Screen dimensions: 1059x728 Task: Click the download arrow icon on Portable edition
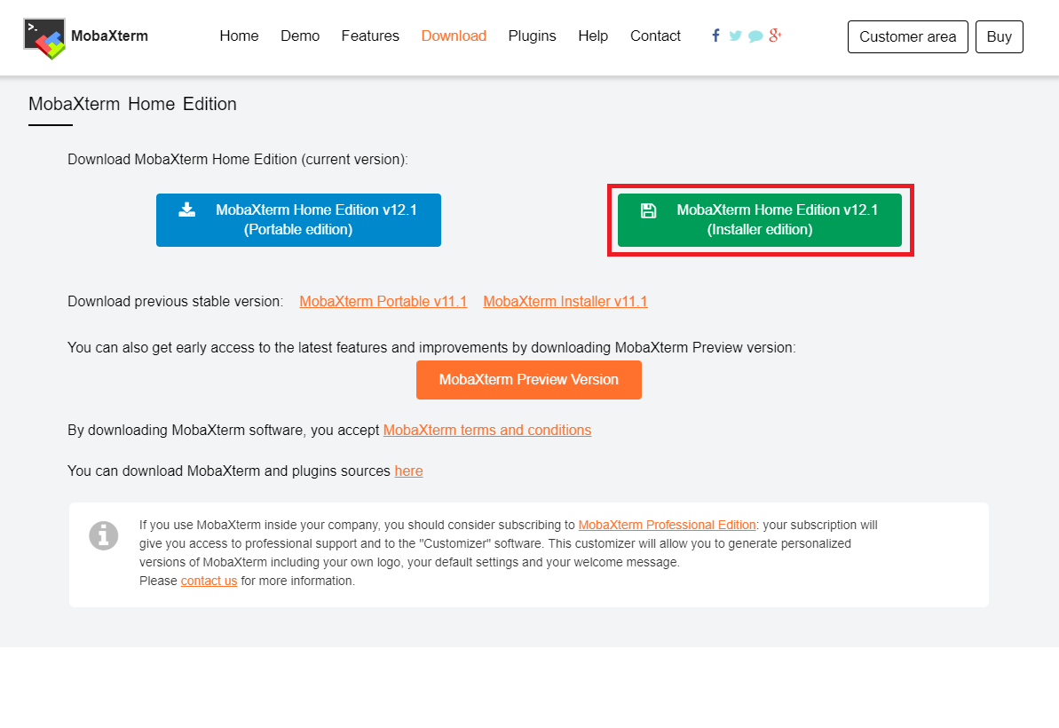click(x=187, y=210)
